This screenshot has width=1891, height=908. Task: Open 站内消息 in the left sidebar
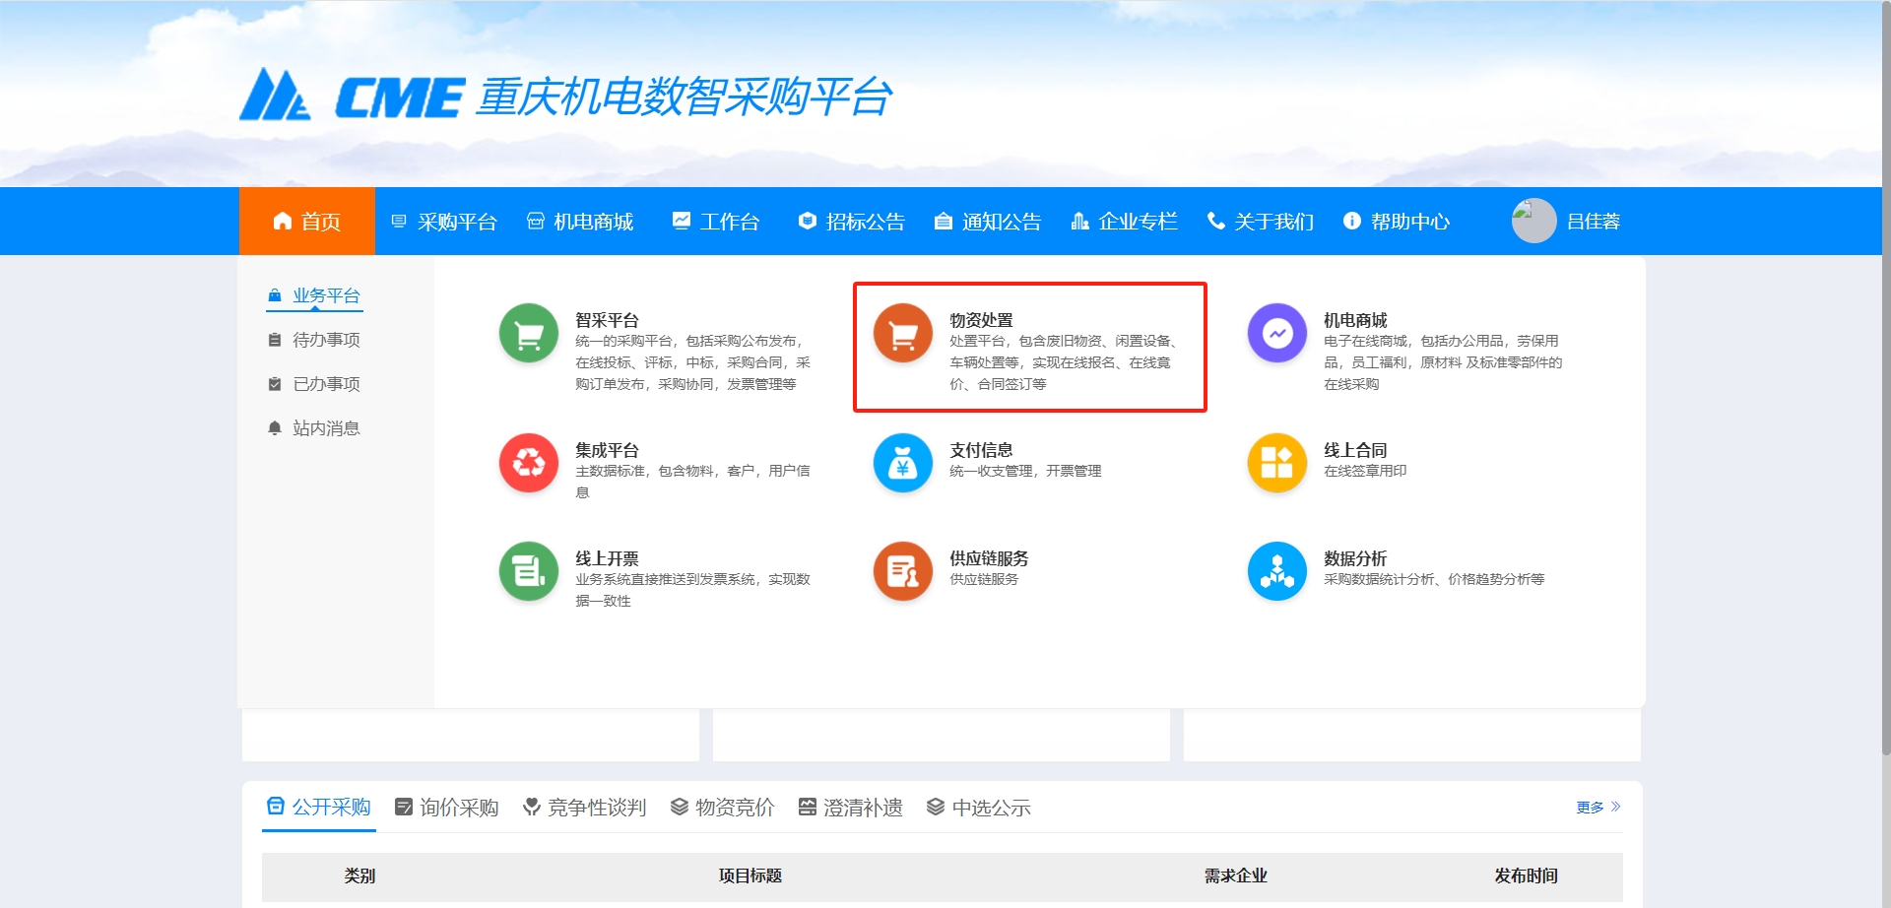click(326, 428)
